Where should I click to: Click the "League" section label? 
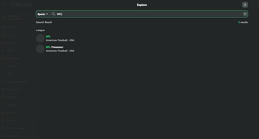[40, 30]
